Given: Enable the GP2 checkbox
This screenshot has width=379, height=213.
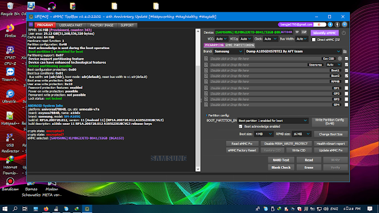Looking at the screenshot, I should 346,93.
